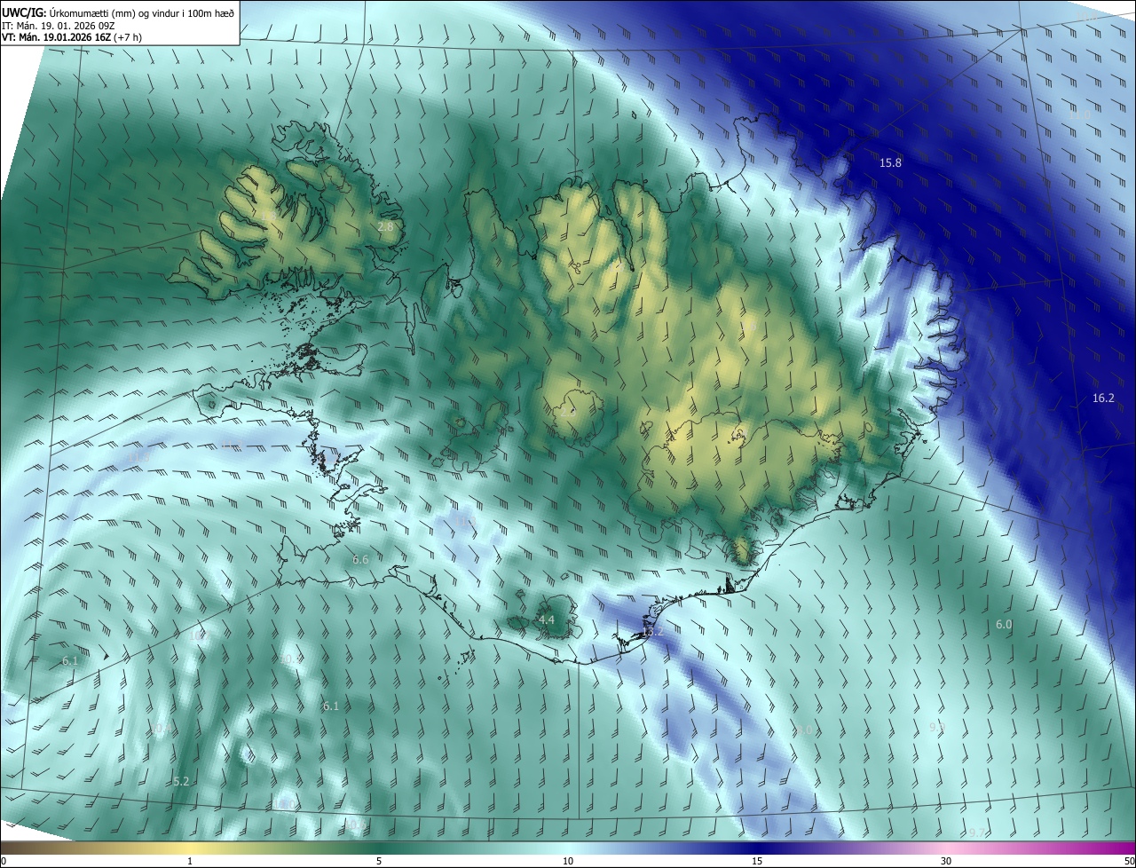This screenshot has width=1136, height=868.
Task: Click the 5.2 value label on the map
Action: pyautogui.click(x=181, y=782)
